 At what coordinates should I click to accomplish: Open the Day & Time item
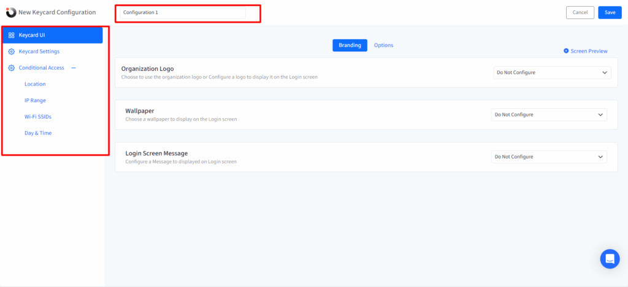tap(38, 133)
